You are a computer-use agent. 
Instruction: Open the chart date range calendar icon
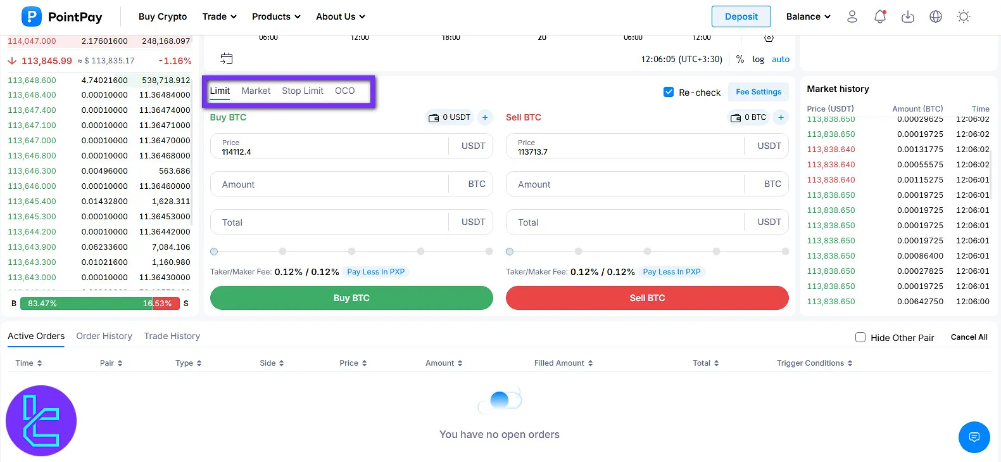click(226, 59)
